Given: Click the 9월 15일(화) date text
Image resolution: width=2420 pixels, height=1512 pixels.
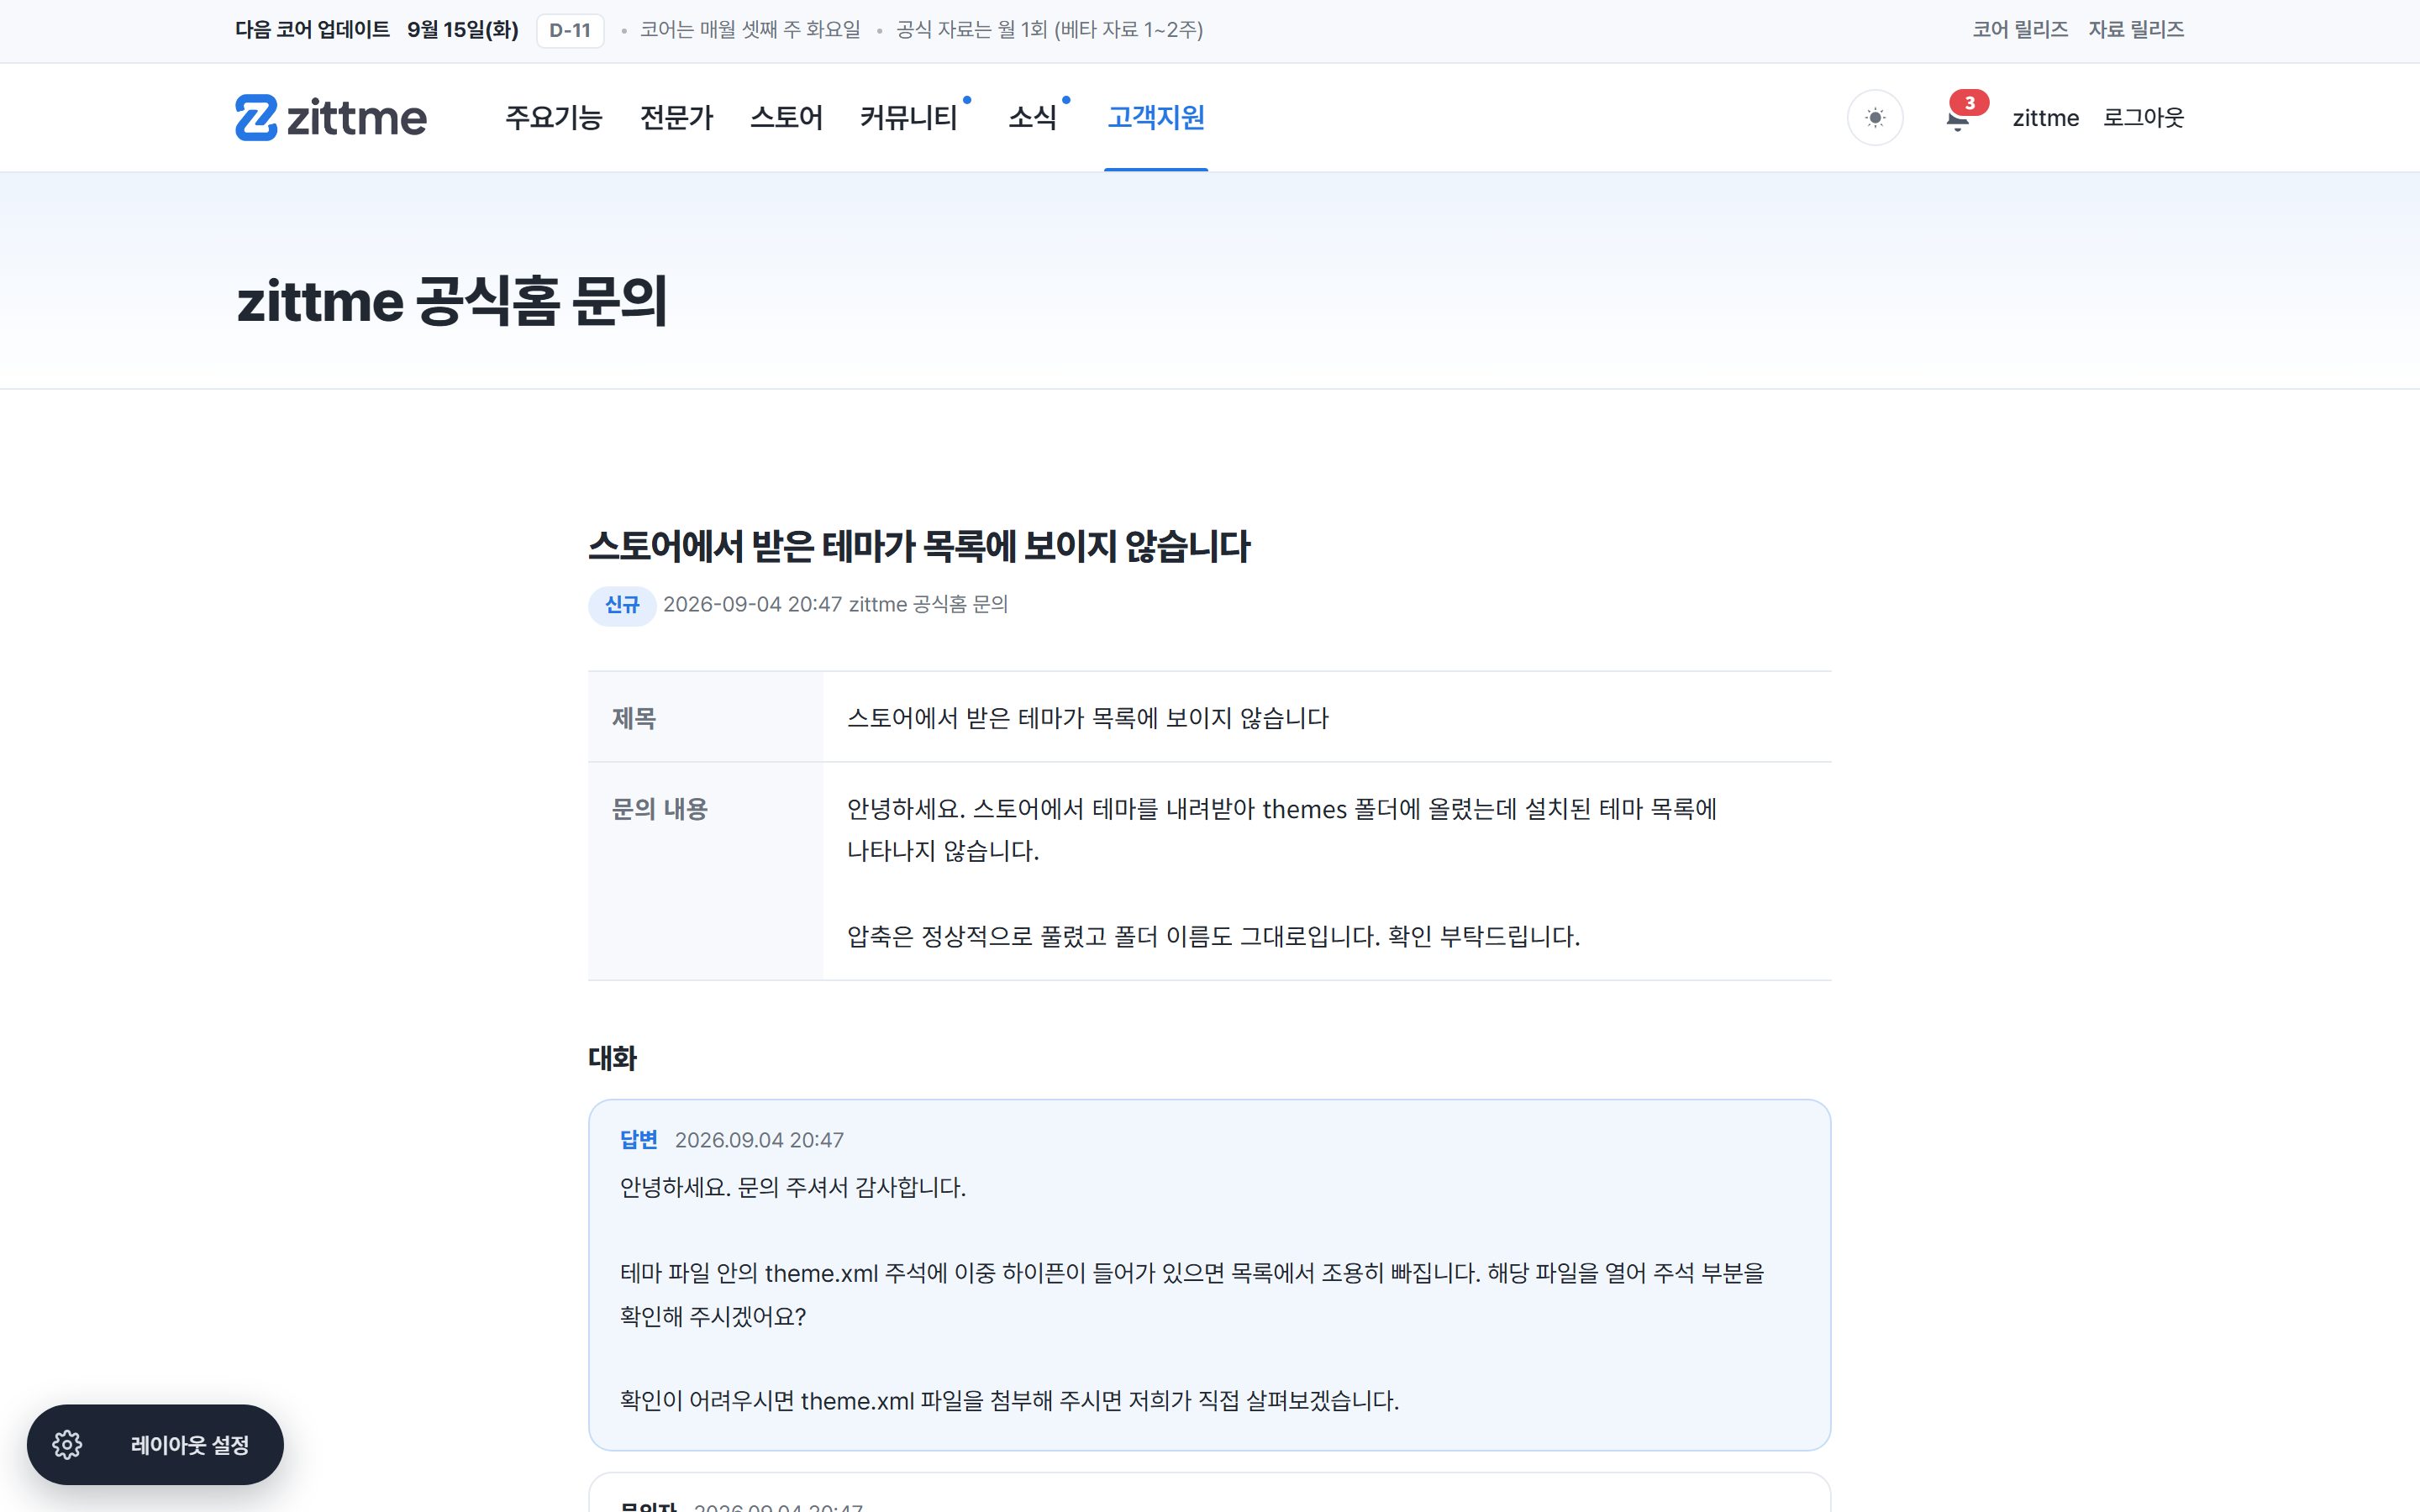Looking at the screenshot, I should point(462,30).
